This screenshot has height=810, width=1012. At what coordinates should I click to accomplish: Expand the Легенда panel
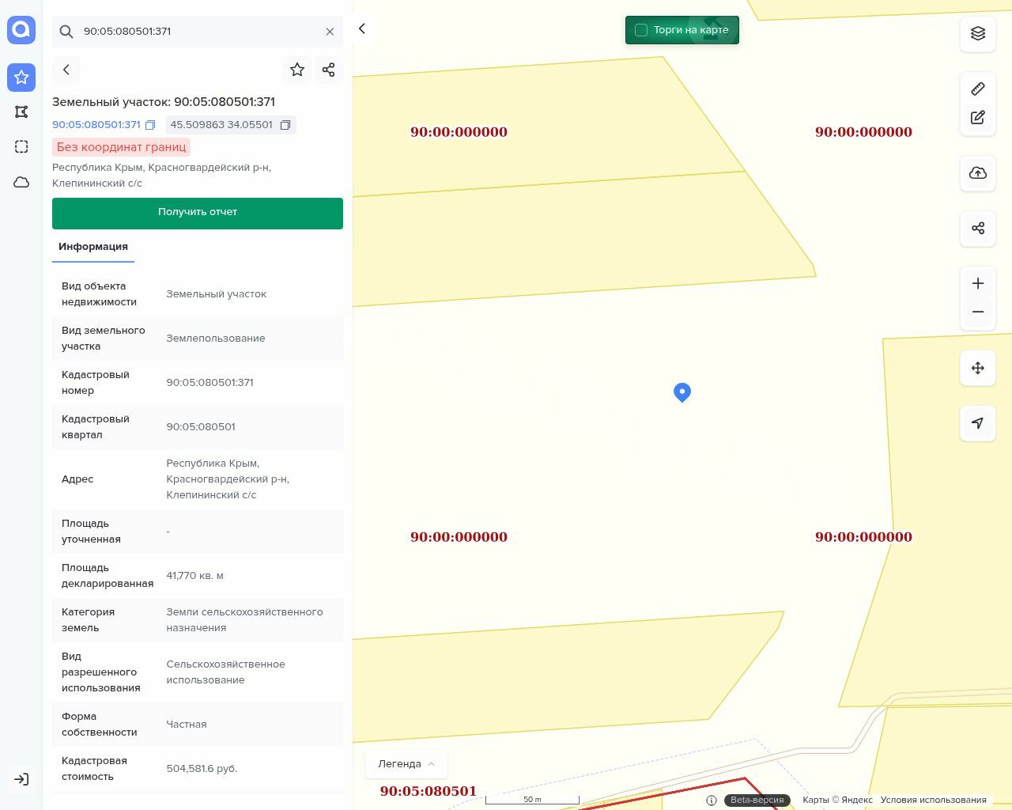[406, 764]
